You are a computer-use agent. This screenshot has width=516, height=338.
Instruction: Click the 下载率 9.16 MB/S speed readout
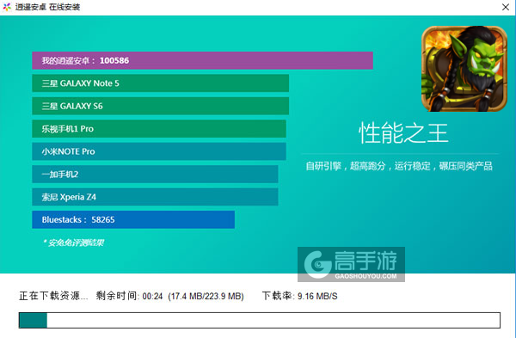coord(300,296)
